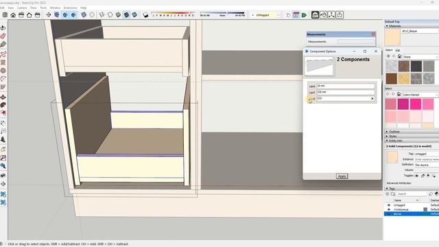Pick the dark charcoal stone swatch
The height and width of the screenshot is (247, 439).
click(416, 67)
